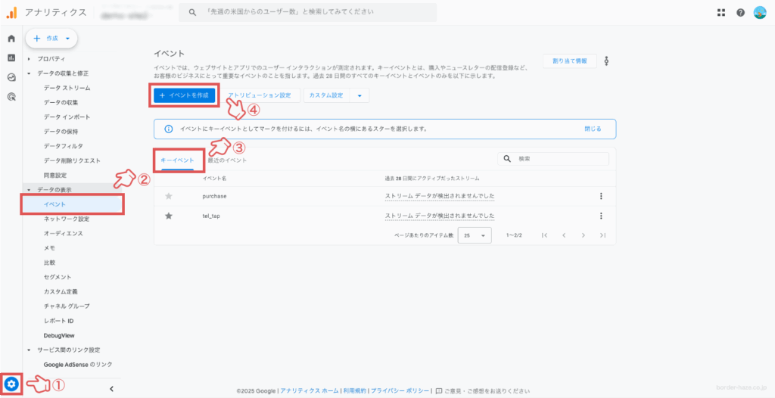775x398 pixels.
Task: Open the Google apps grid icon
Action: click(721, 13)
